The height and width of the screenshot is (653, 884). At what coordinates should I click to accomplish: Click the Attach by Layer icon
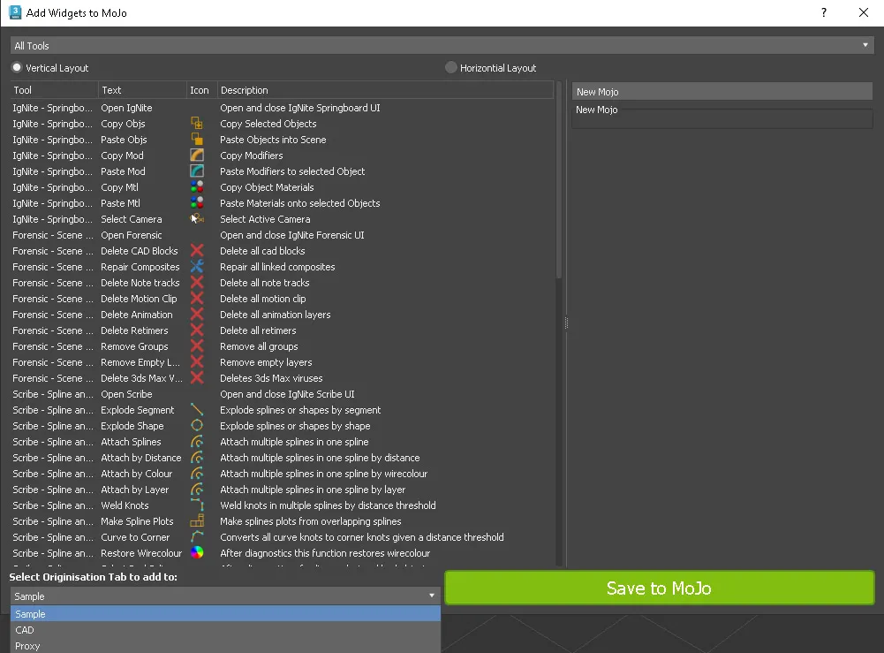(197, 490)
